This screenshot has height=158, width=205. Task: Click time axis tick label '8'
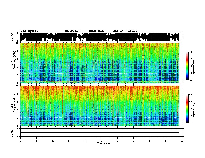click(150, 141)
